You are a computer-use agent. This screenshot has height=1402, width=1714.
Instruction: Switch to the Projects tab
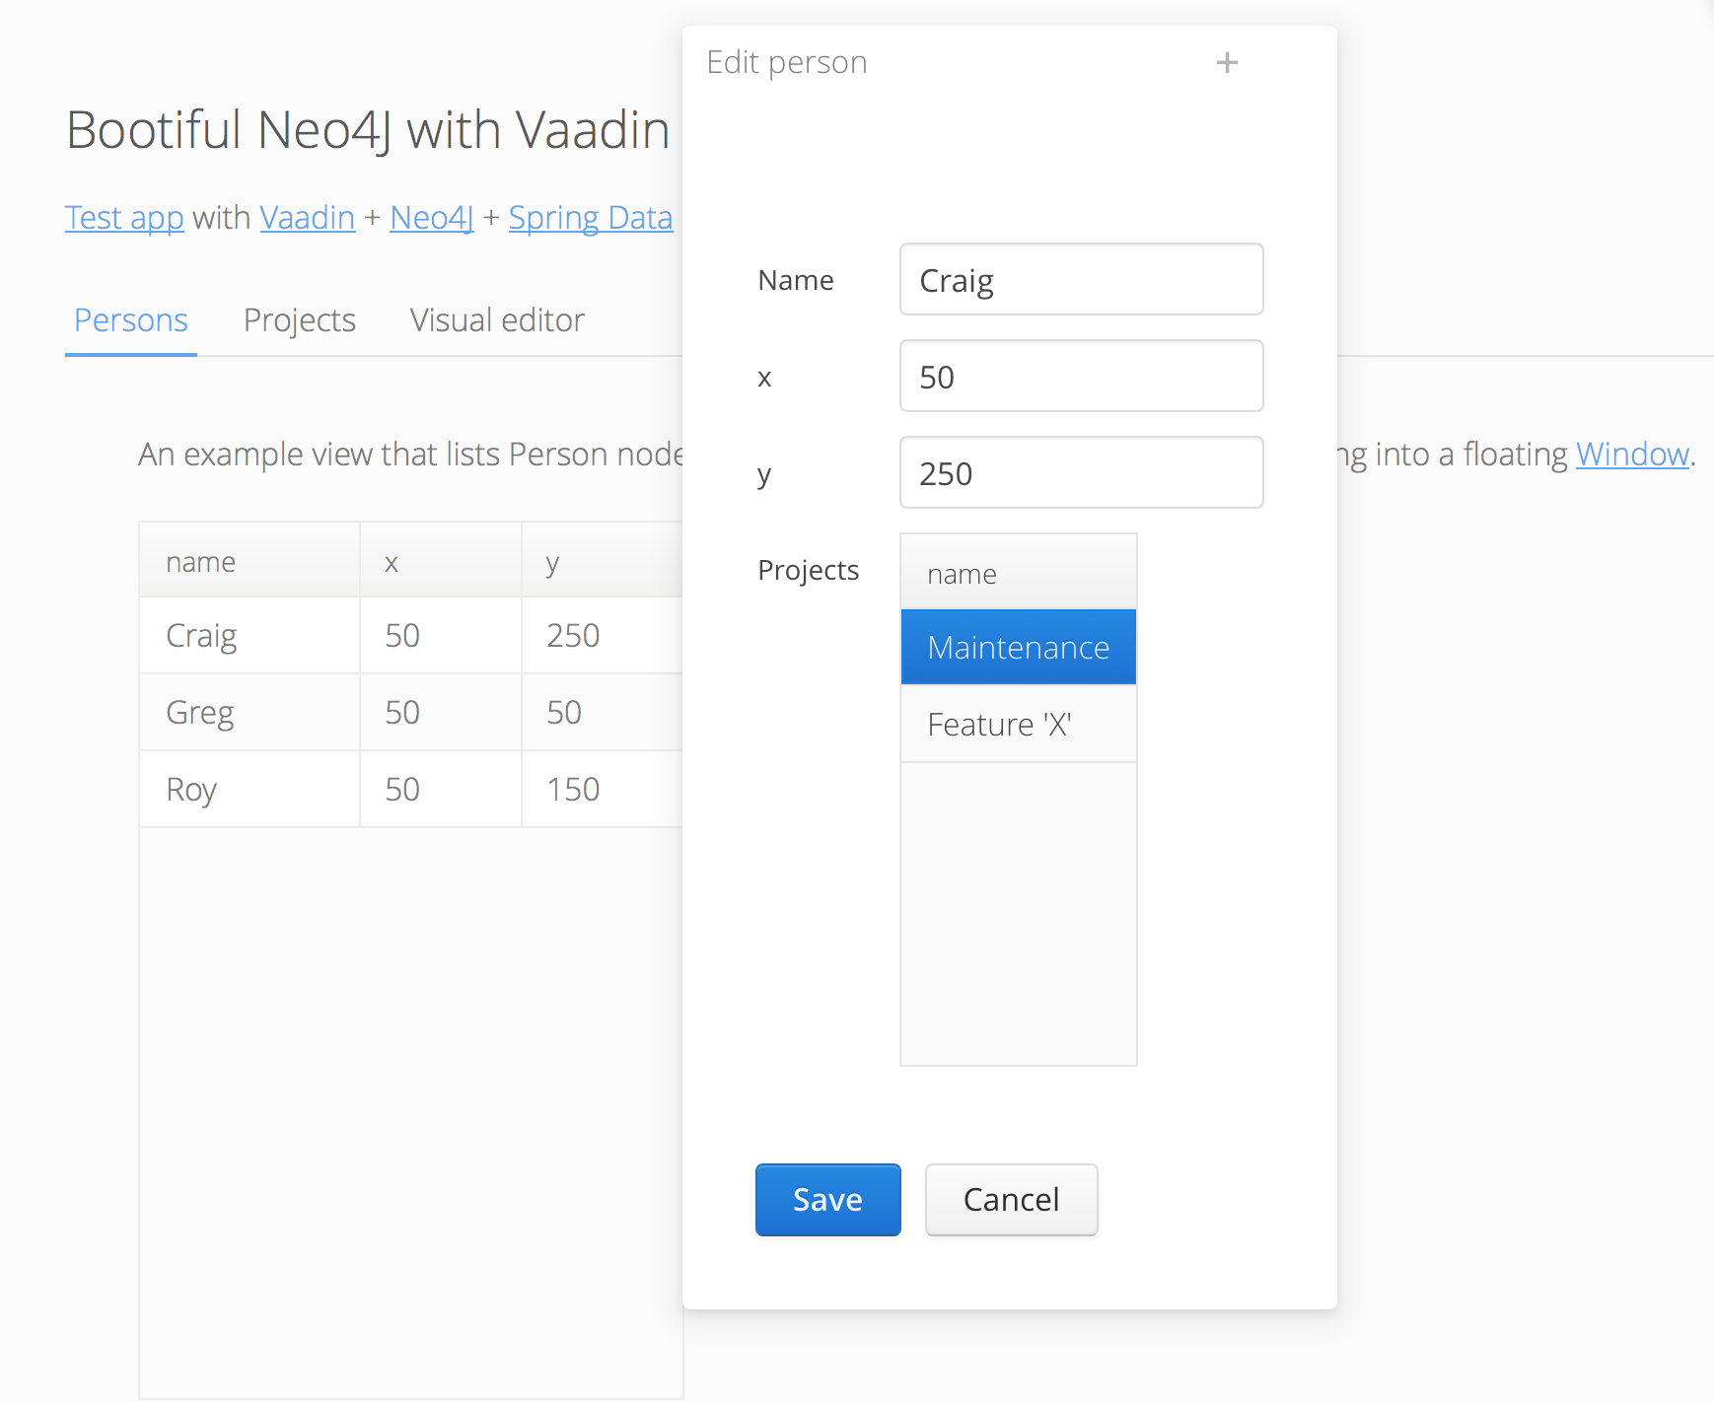point(299,320)
